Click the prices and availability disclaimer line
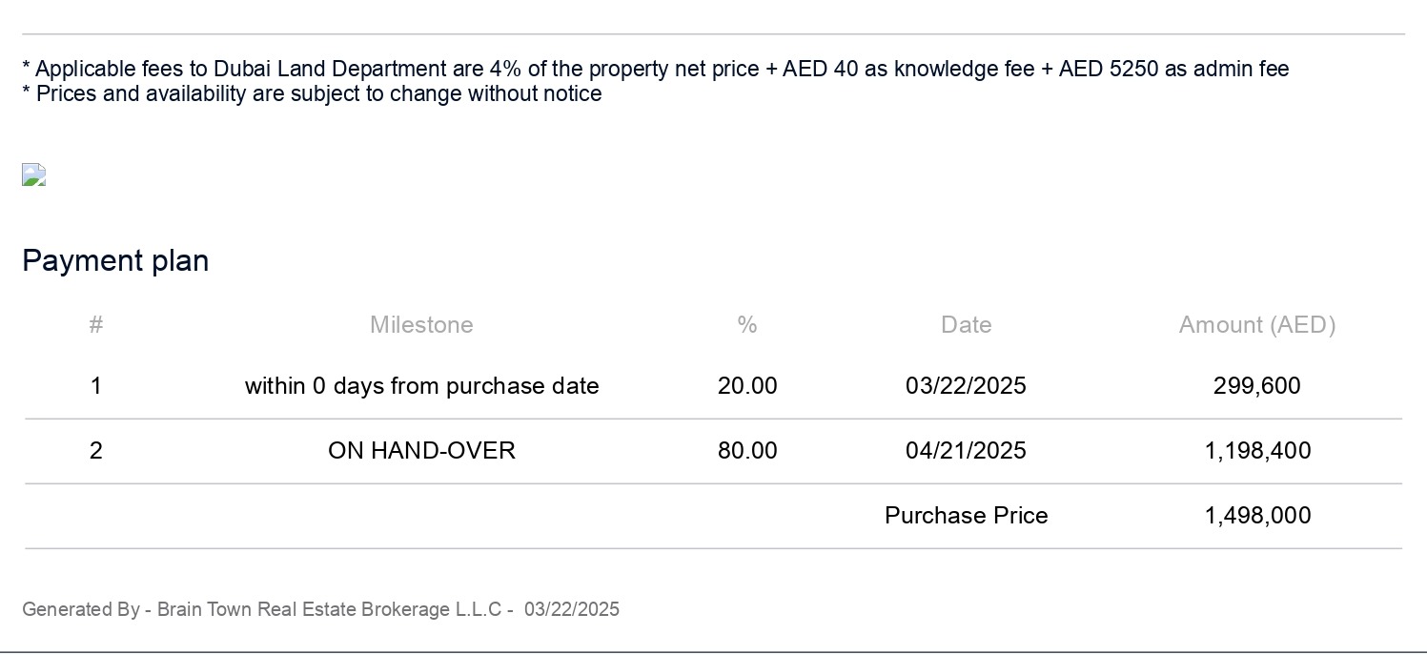Screen dimensions: 1427x655 click(312, 93)
